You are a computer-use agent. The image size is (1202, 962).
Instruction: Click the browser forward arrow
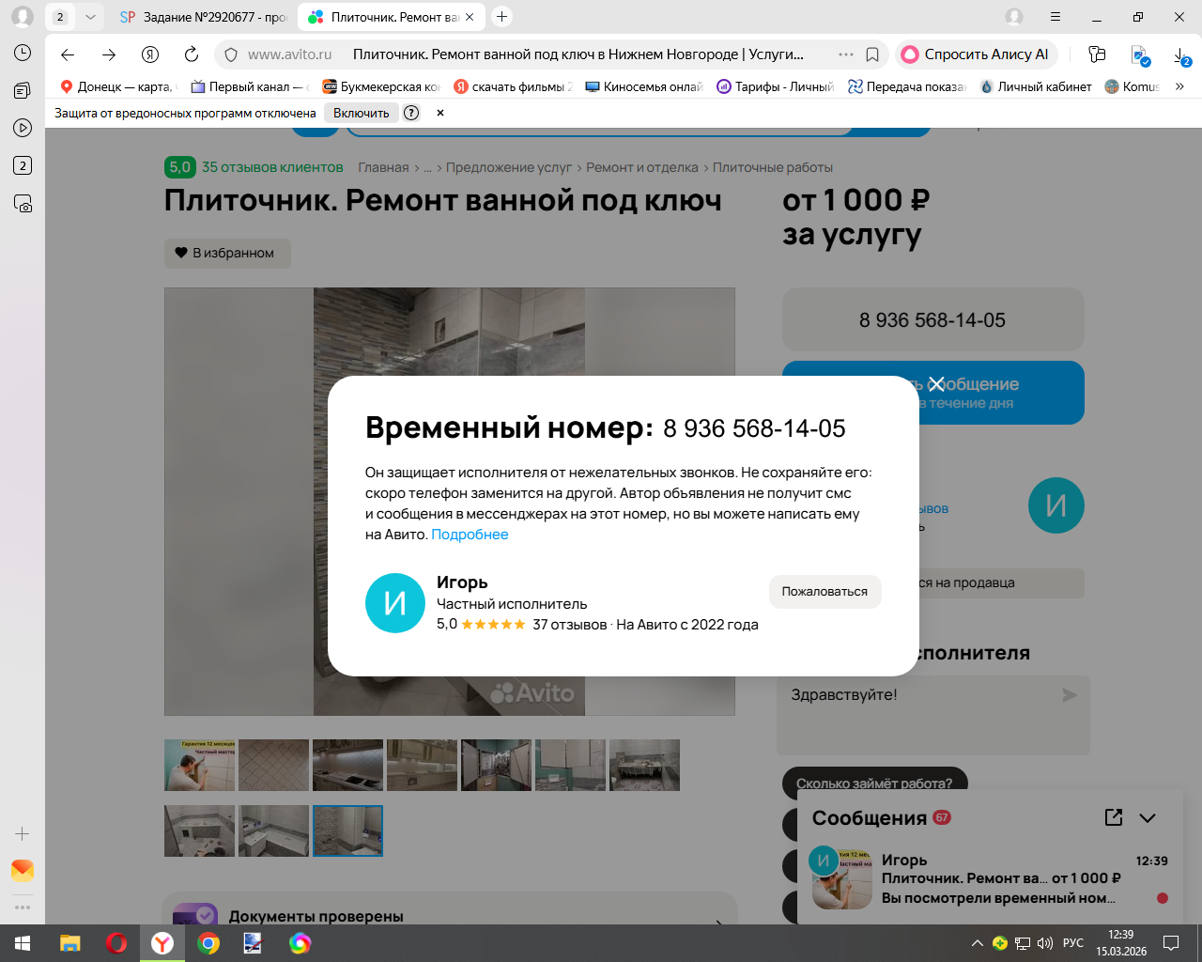[109, 54]
